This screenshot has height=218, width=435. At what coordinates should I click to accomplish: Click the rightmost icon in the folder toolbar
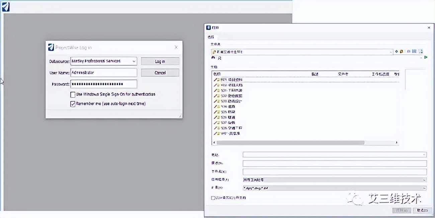(x=421, y=51)
